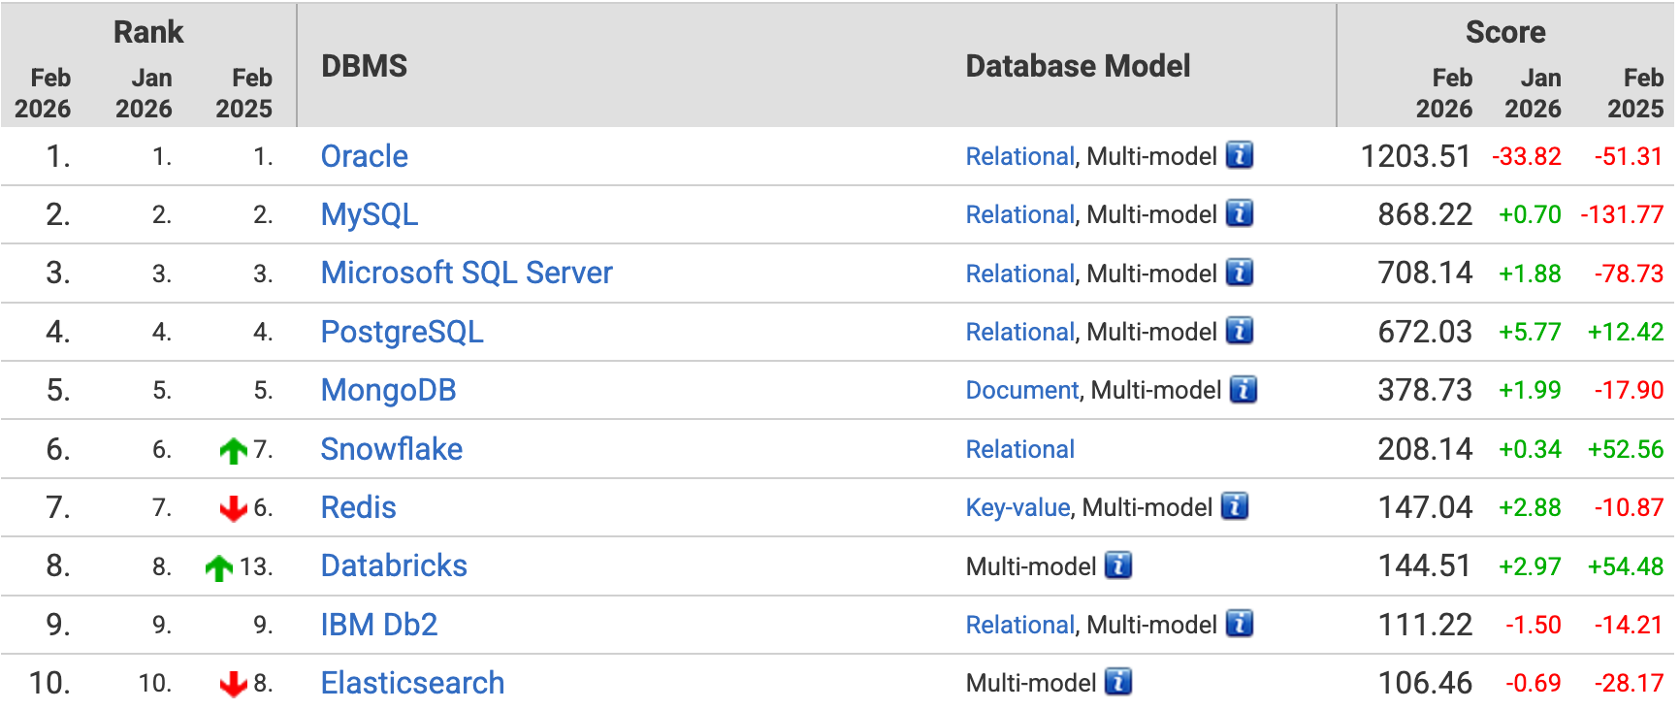The image size is (1680, 710).
Task: Open the Oracle DBMS link
Action: pyautogui.click(x=364, y=156)
